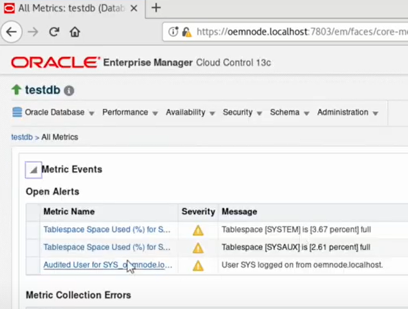Click the green up-arrow status icon by testdb
Screen dimensions: 408x309
click(16, 90)
